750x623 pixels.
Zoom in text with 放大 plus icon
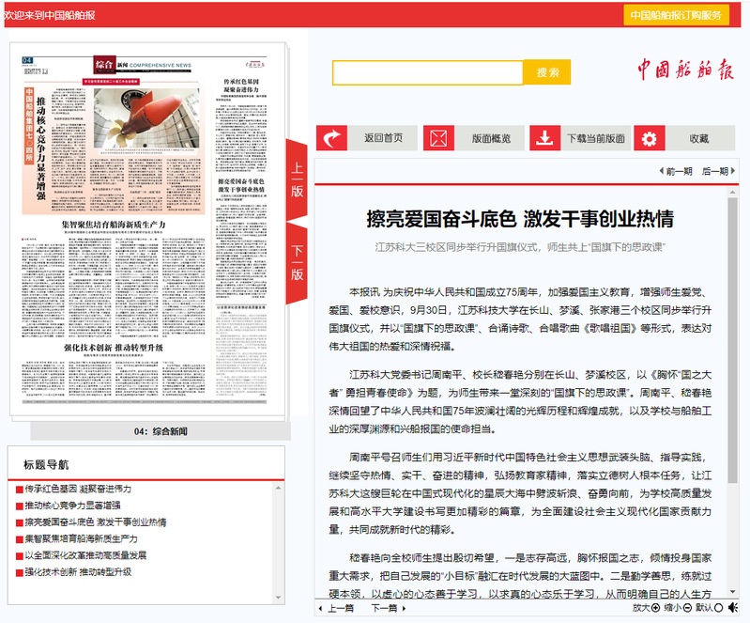point(655,608)
